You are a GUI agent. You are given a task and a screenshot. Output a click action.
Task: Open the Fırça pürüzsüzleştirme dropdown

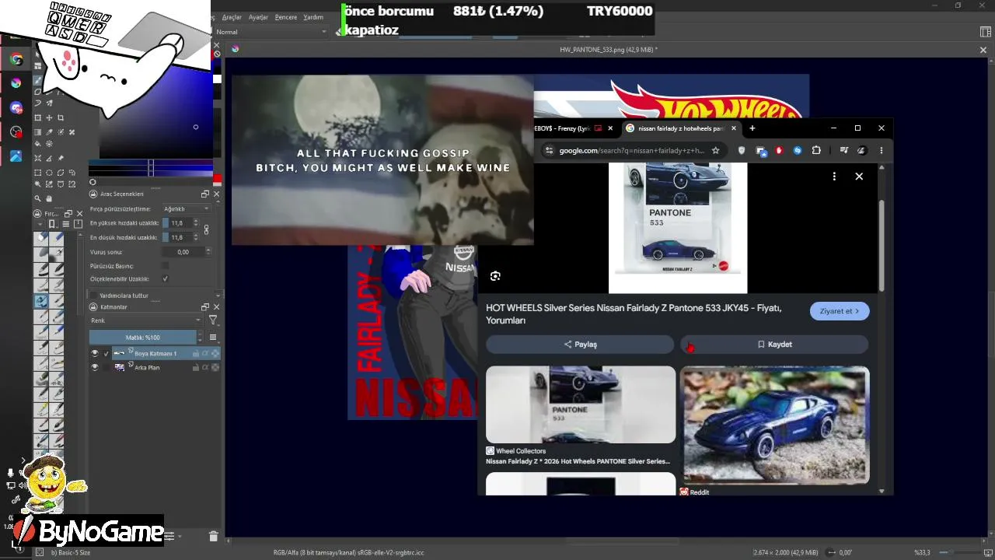[186, 208]
